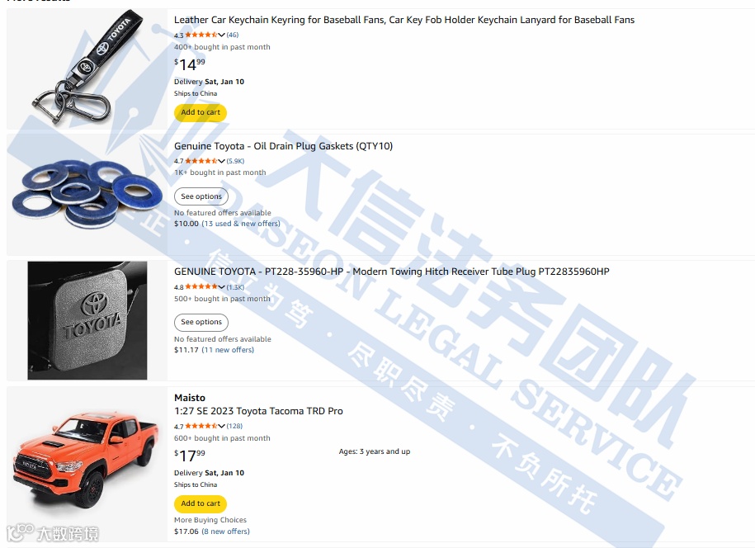
Task: See options for Towing Hitch Receiver Plug
Action: [x=201, y=322]
